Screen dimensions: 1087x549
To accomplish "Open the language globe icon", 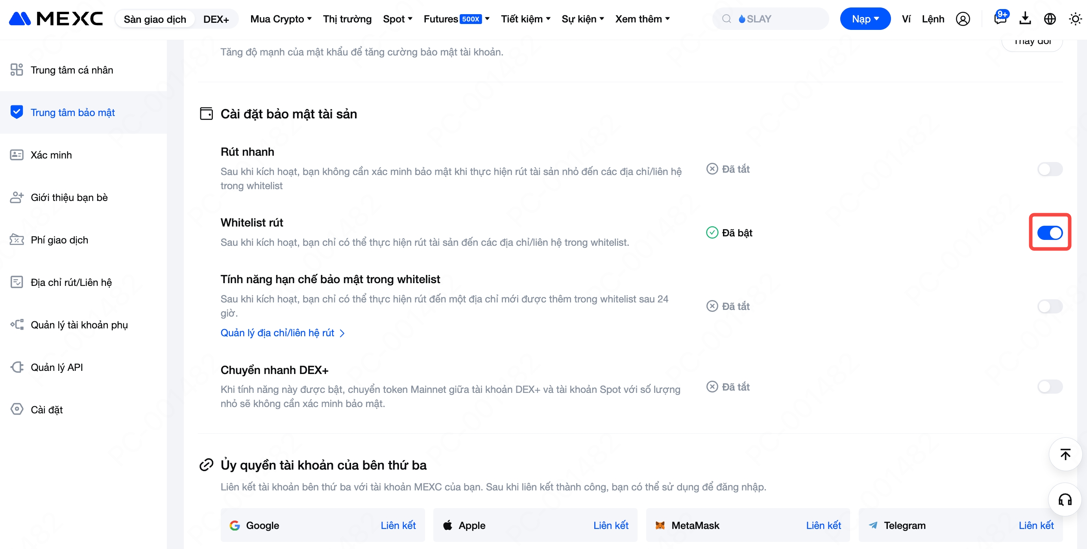I will click(1050, 19).
